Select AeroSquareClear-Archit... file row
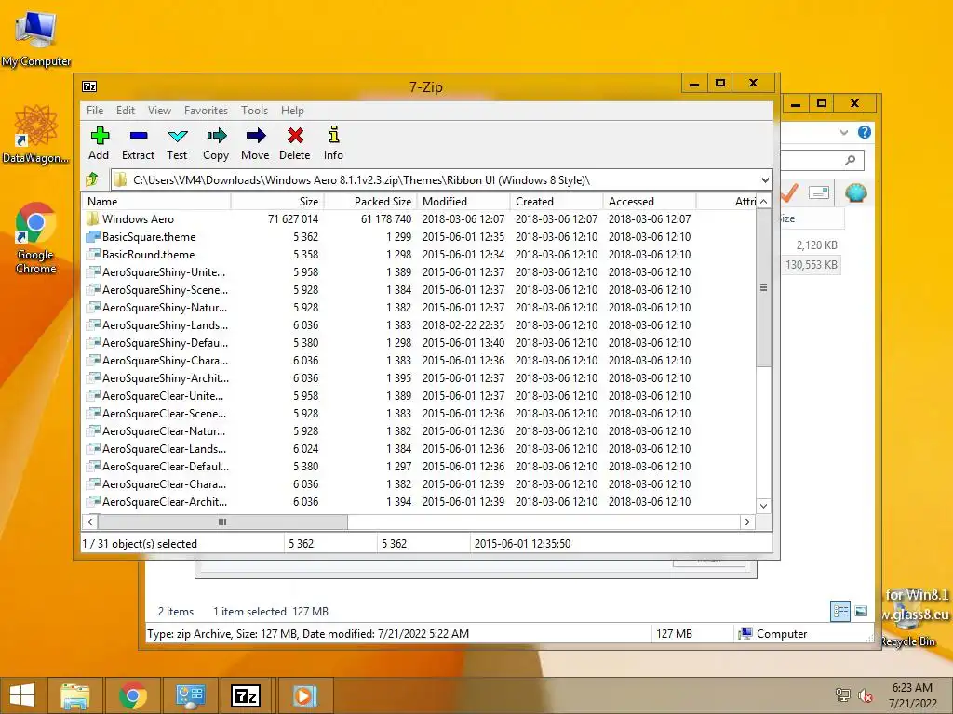The width and height of the screenshot is (953, 714). coord(419,501)
